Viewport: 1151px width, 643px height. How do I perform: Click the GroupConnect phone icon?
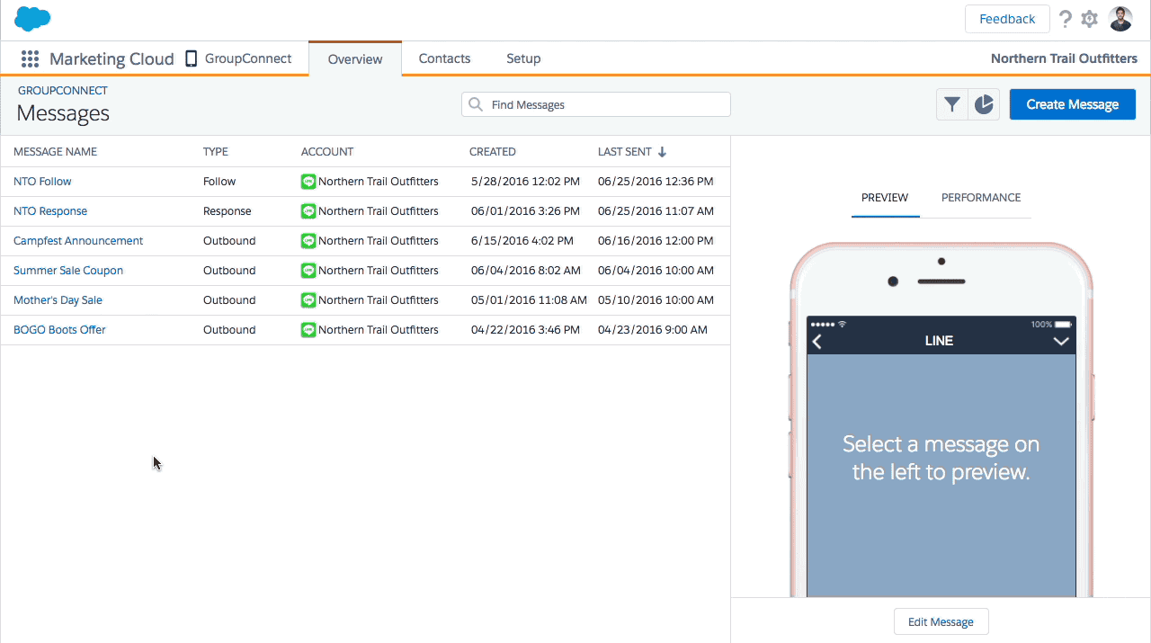point(191,58)
